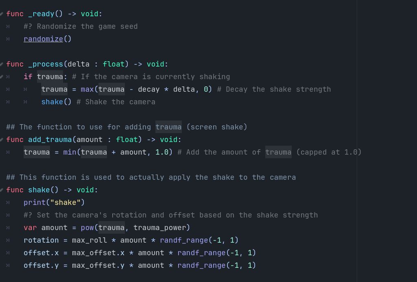This screenshot has height=282, width=417.
Task: Click the _process function name
Action: (x=46, y=64)
